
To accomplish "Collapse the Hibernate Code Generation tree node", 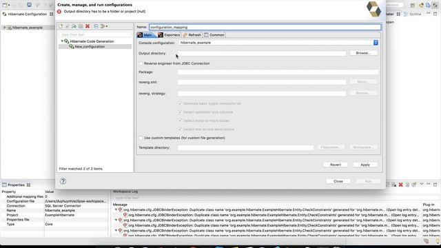I will point(62,41).
